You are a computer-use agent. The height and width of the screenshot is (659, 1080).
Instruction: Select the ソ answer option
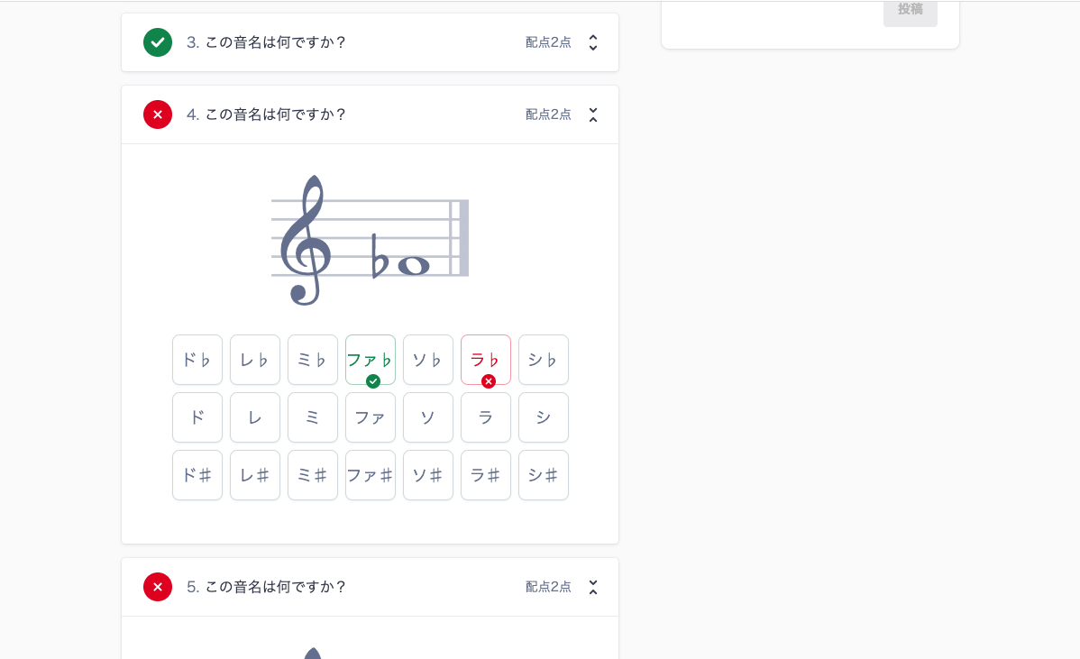[427, 417]
